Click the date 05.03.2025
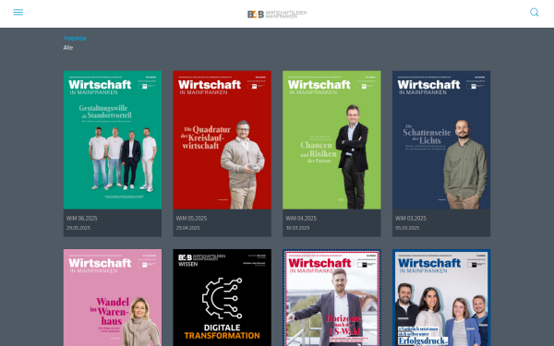This screenshot has width=554, height=346. [407, 228]
